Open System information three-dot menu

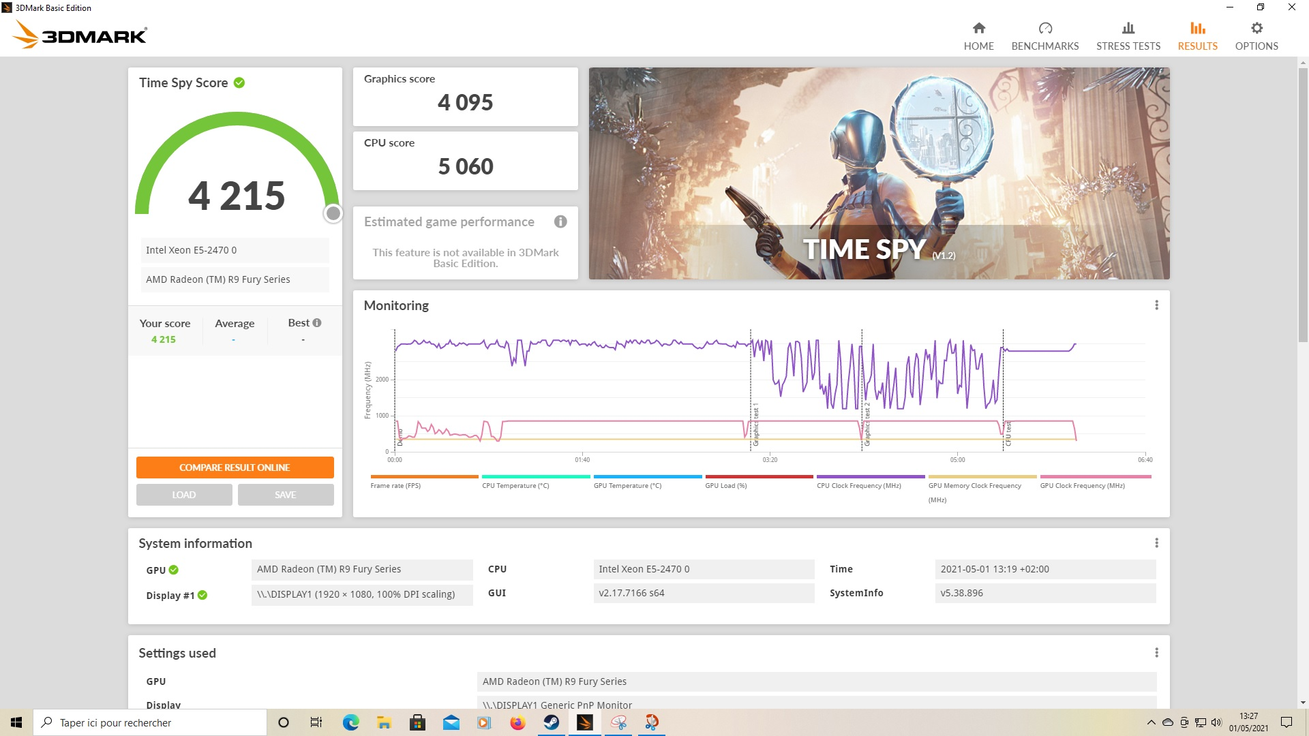tap(1156, 543)
